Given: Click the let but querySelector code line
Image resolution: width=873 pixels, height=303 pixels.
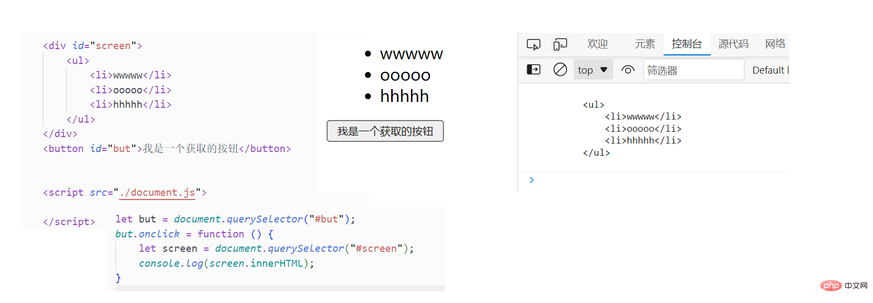Looking at the screenshot, I should pos(235,219).
